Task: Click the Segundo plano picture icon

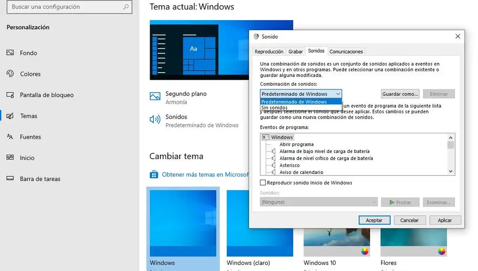Action: click(x=155, y=97)
